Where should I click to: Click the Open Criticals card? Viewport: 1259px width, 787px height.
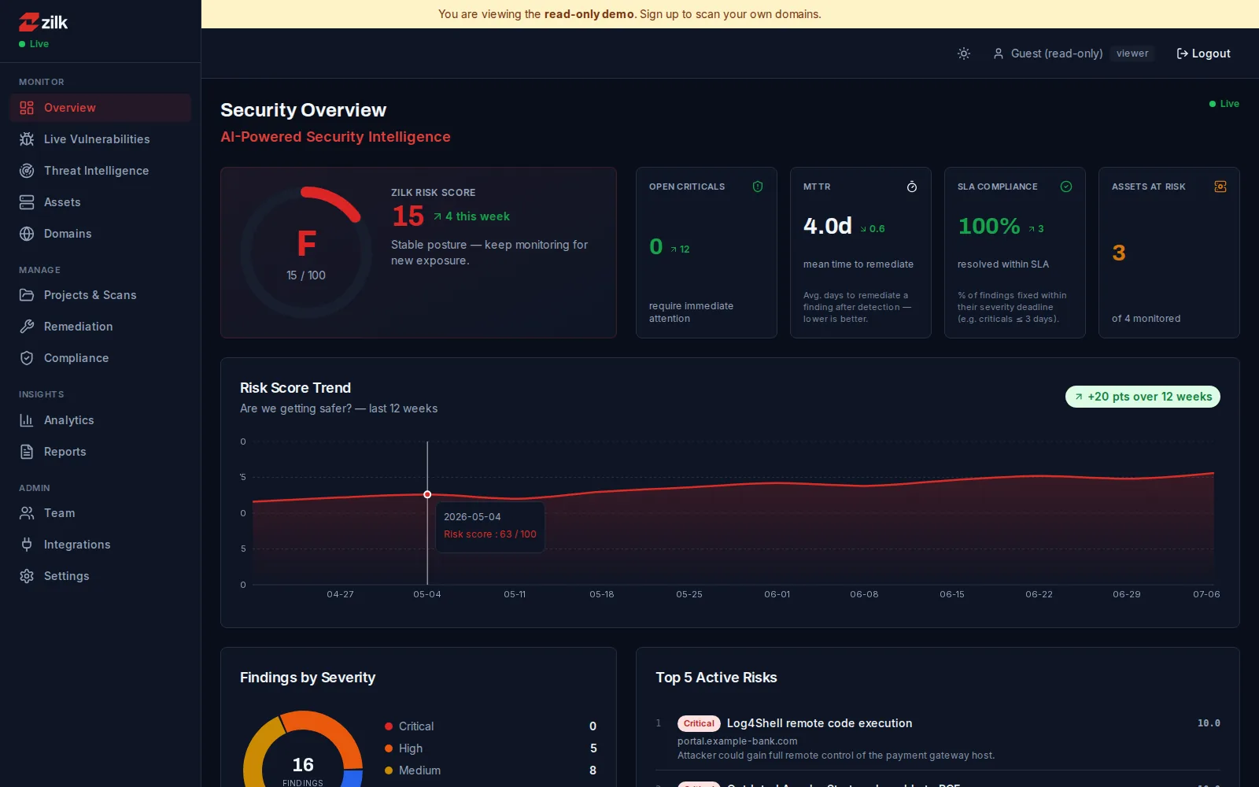click(x=707, y=253)
